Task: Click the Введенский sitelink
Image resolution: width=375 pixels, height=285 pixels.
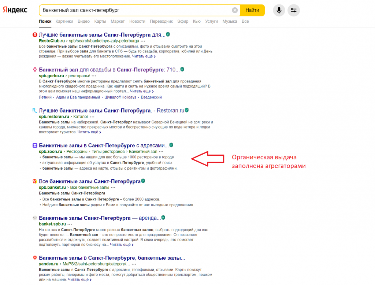Action: 151,97
